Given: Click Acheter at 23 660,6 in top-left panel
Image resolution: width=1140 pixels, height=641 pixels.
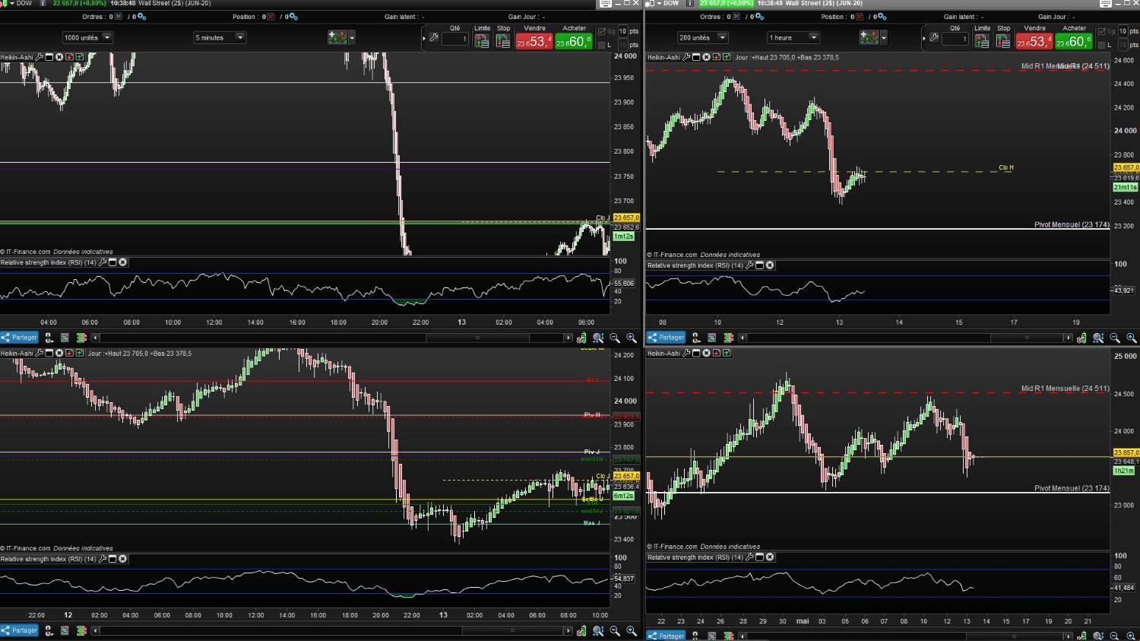Looking at the screenshot, I should 574,41.
